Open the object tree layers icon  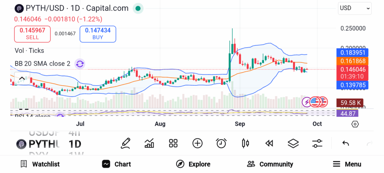pyautogui.click(x=293, y=143)
